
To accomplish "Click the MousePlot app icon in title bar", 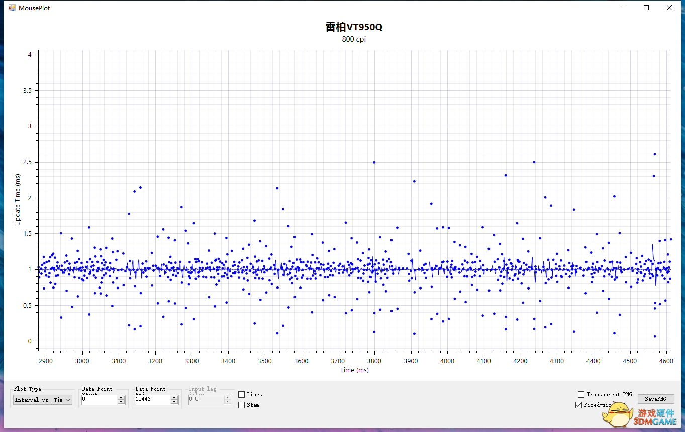I will point(12,8).
